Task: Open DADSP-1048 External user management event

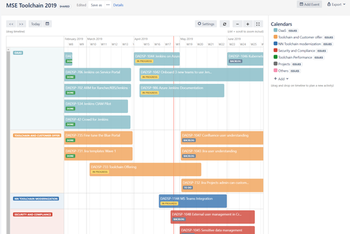Action: pos(213,217)
